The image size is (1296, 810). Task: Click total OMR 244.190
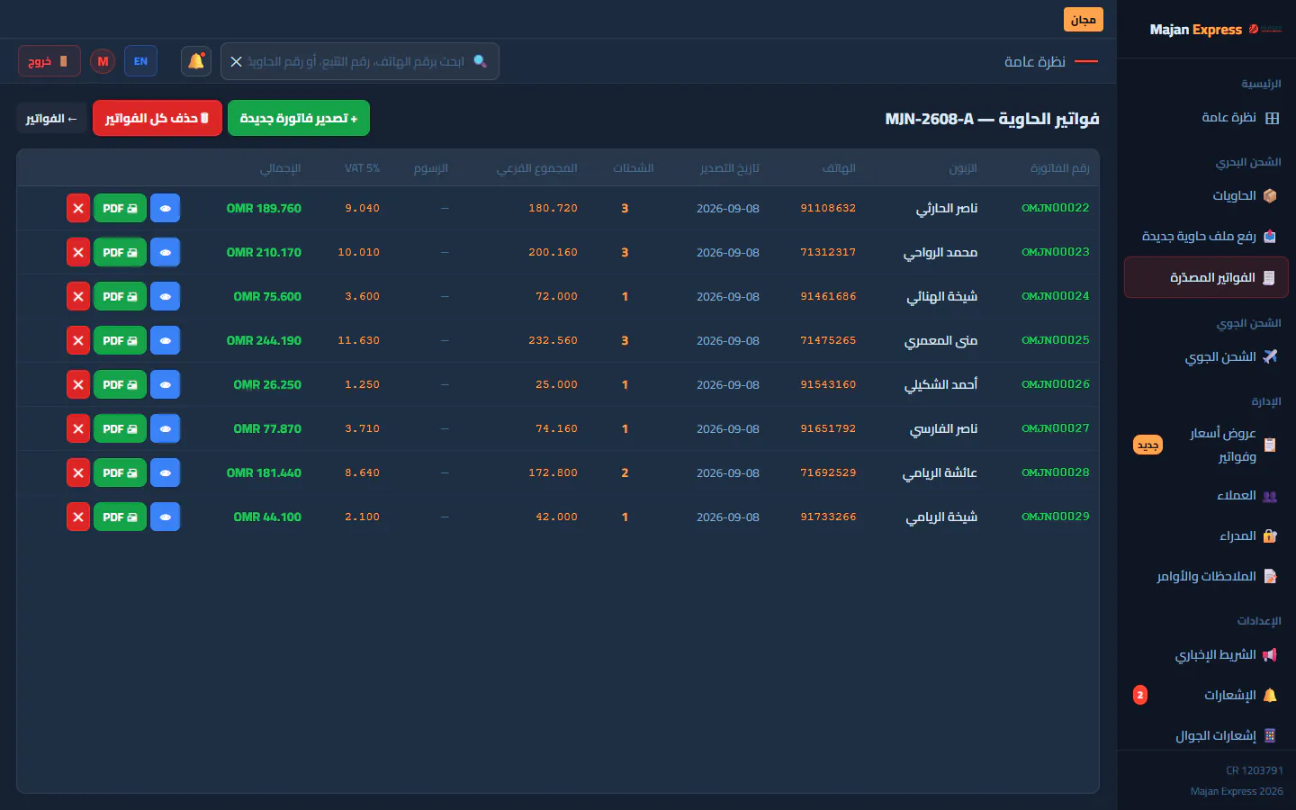(264, 340)
